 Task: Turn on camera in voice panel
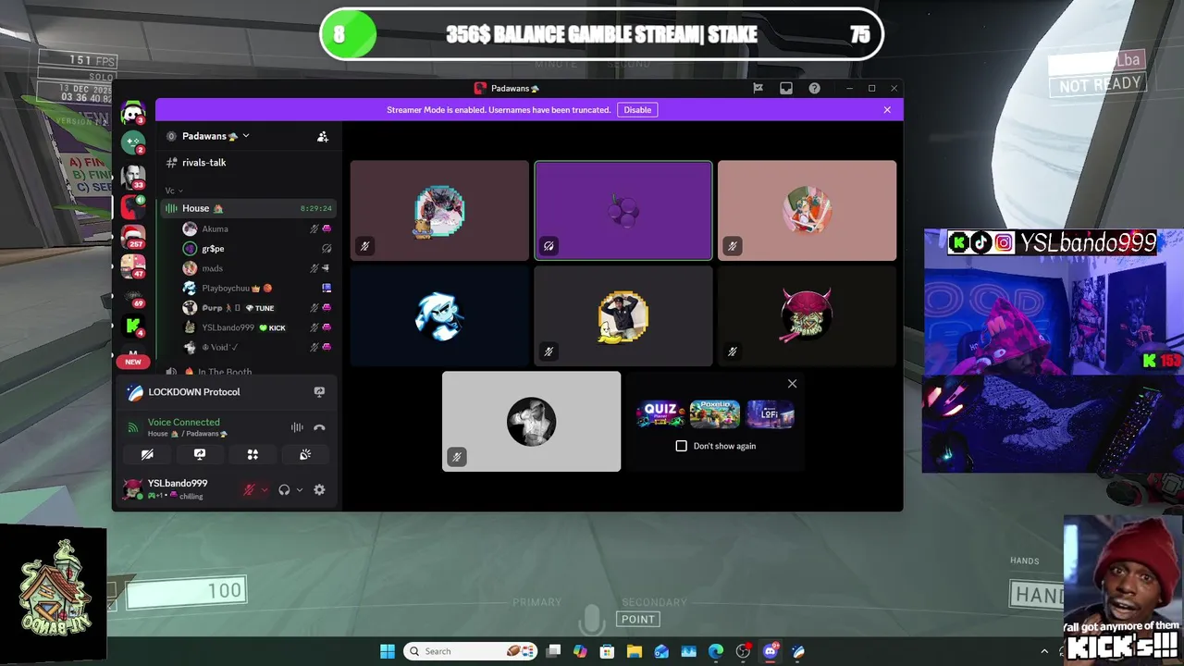click(146, 454)
